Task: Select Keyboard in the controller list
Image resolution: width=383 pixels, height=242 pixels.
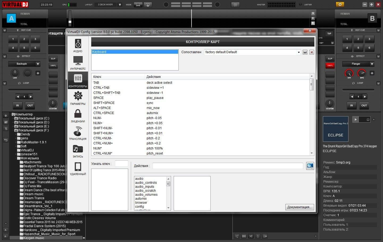Action: tap(135, 52)
